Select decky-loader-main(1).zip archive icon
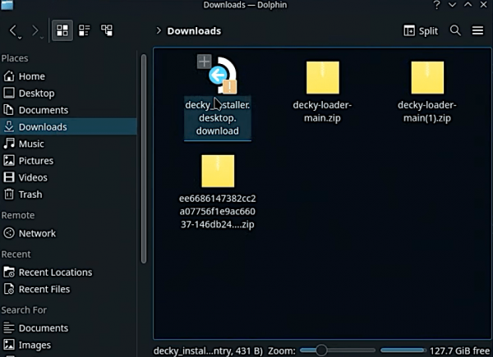The height and width of the screenshot is (357, 493). pyautogui.click(x=427, y=77)
